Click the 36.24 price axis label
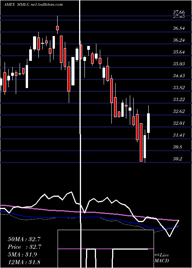Viewport: 192px width, 268px height. pos(179,40)
